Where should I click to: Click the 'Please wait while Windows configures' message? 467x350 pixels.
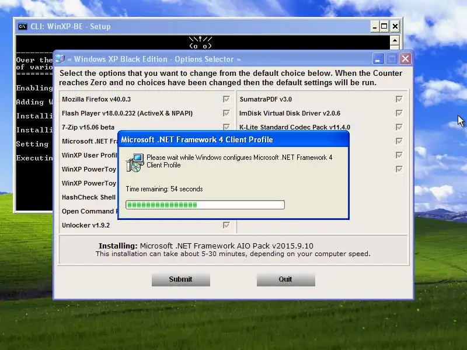point(239,161)
